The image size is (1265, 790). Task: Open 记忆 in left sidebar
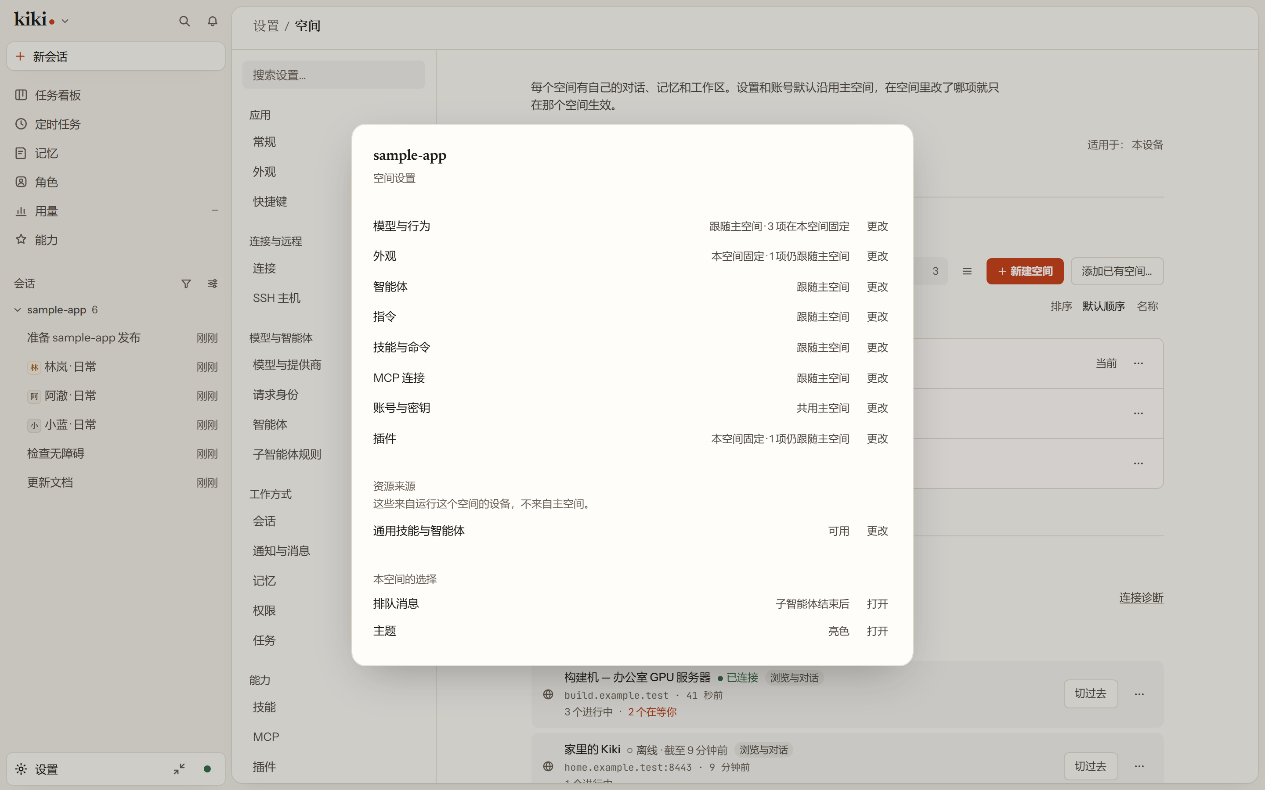click(116, 153)
